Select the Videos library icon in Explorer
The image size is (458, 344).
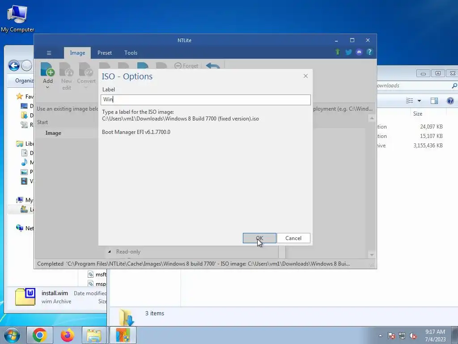point(24,181)
